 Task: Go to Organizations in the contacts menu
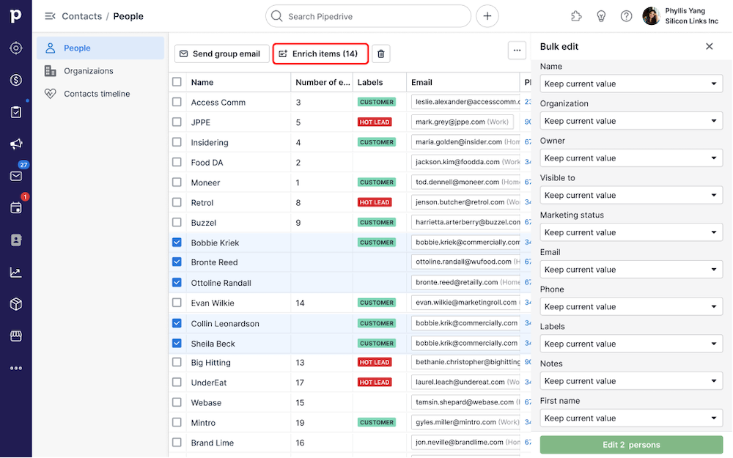pyautogui.click(x=88, y=71)
